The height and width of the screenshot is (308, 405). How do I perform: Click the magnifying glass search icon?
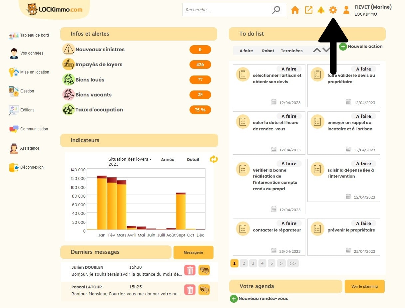[x=276, y=10]
